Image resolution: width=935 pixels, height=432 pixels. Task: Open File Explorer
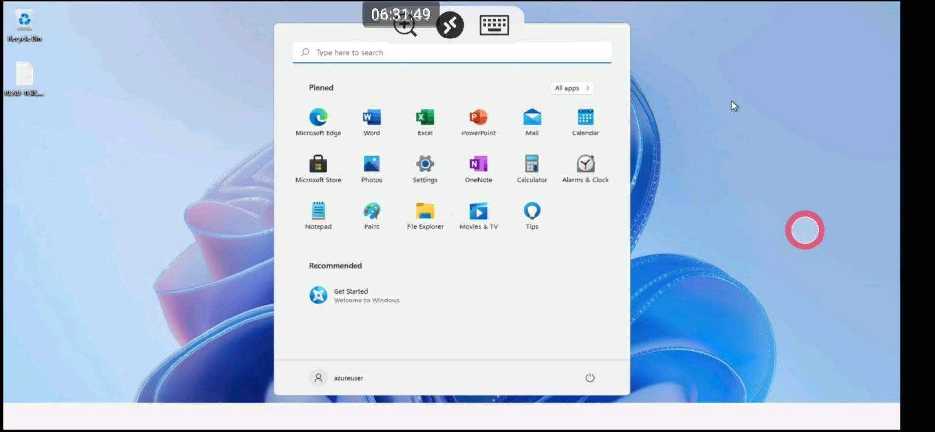point(425,215)
